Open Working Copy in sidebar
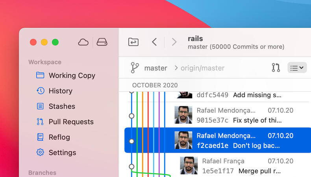 [72, 76]
